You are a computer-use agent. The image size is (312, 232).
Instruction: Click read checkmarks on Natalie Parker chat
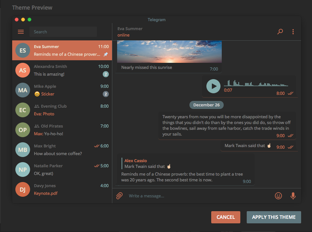(97, 166)
